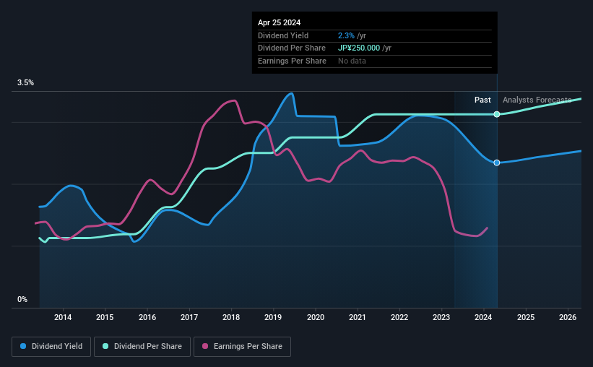The width and height of the screenshot is (593, 367).
Task: Click the 2021 x-axis label
Action: click(358, 317)
